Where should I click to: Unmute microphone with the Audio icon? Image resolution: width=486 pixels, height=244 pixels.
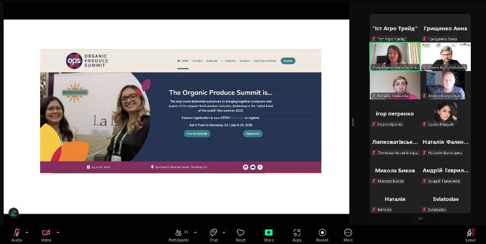click(17, 232)
